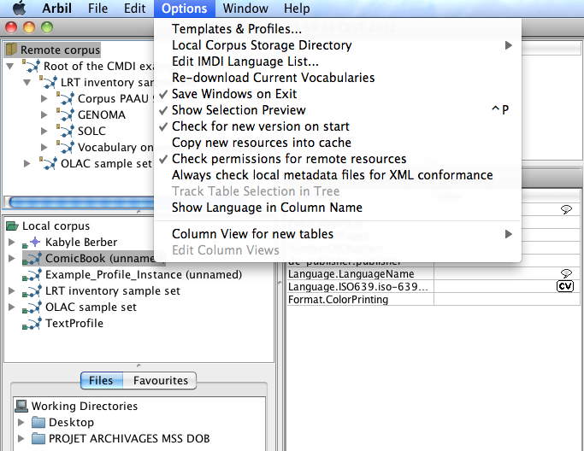Image resolution: width=584 pixels, height=451 pixels.
Task: Collapse the Root of the CMDI node
Action: (10, 67)
